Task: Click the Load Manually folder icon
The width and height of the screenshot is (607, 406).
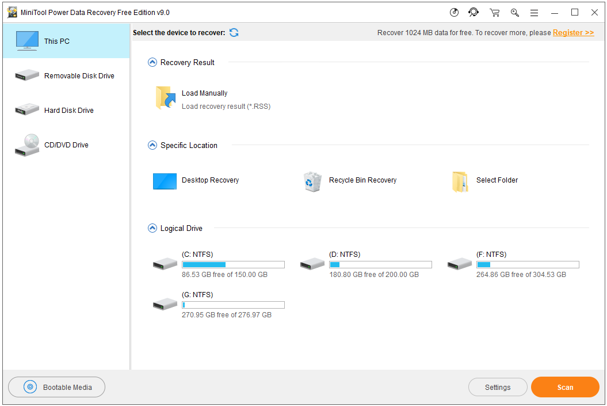Action: pyautogui.click(x=166, y=98)
